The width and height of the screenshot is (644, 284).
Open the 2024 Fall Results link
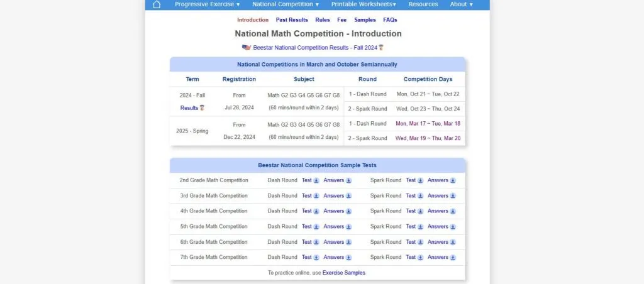pos(189,108)
